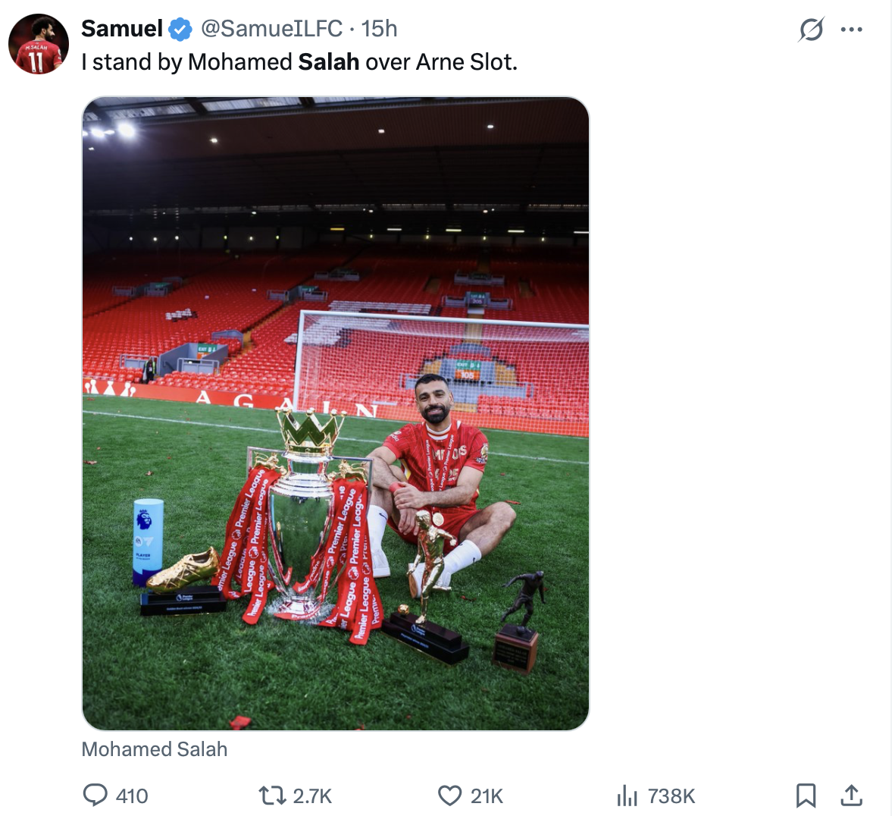Click the 2.7K reposts count

point(312,796)
